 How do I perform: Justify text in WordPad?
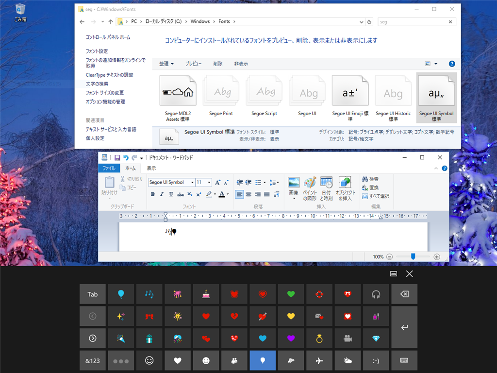pos(267,194)
